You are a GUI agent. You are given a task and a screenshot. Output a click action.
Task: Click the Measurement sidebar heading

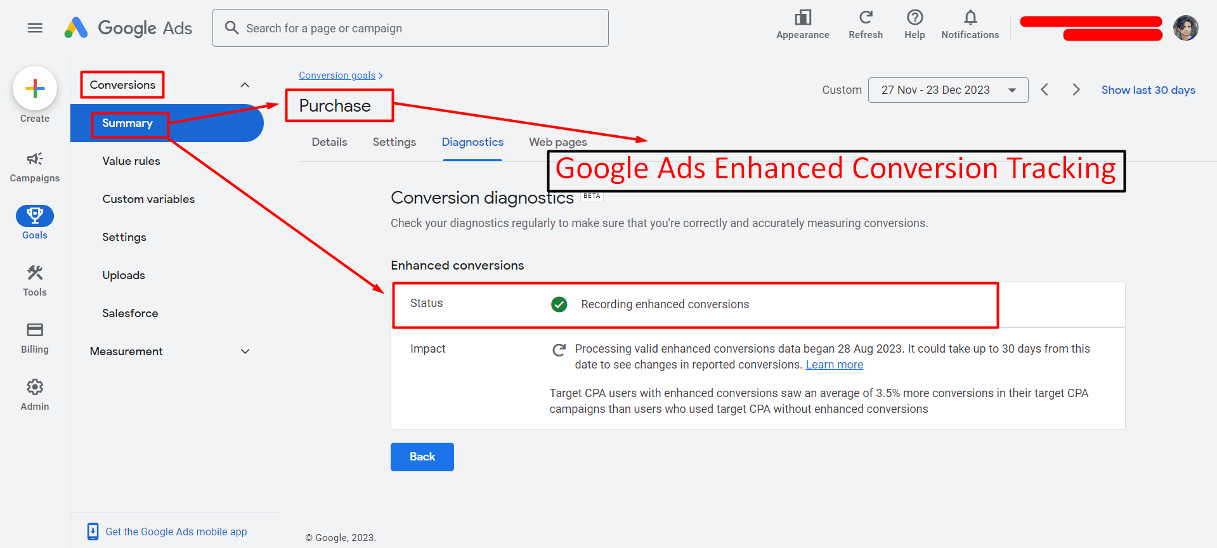(126, 351)
